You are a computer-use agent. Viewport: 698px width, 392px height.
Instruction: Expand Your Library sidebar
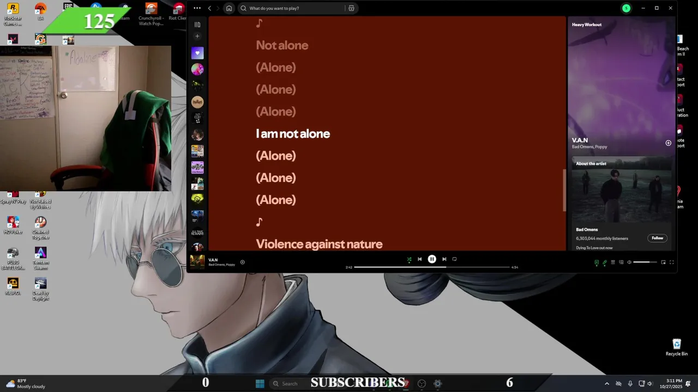click(197, 24)
